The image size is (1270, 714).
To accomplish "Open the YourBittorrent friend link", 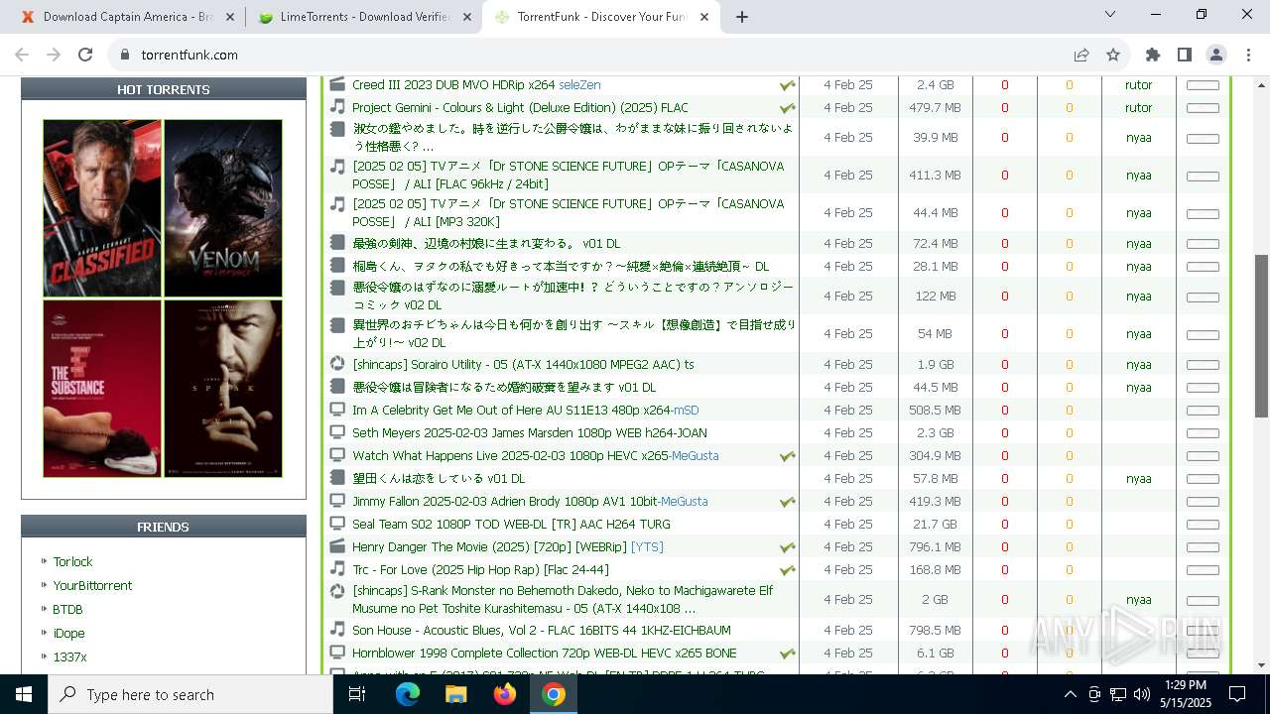I will (x=92, y=585).
